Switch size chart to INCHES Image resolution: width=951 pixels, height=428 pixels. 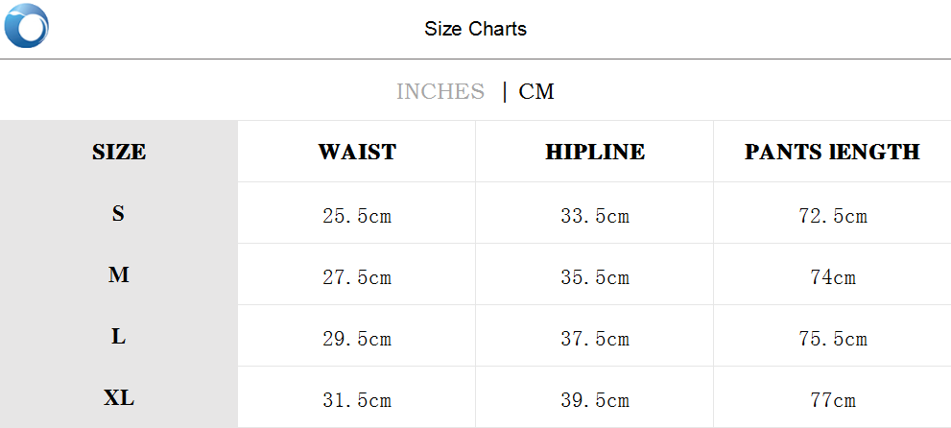(x=440, y=91)
